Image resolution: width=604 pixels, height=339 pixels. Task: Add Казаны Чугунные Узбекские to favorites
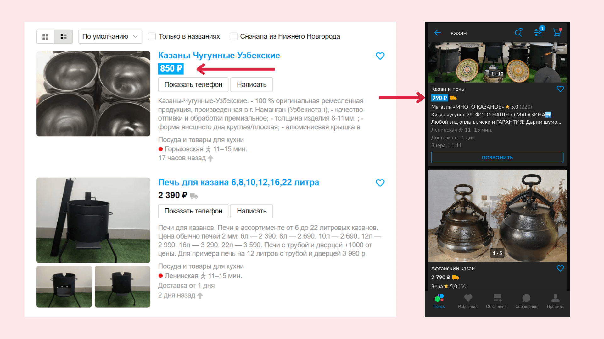coord(380,56)
